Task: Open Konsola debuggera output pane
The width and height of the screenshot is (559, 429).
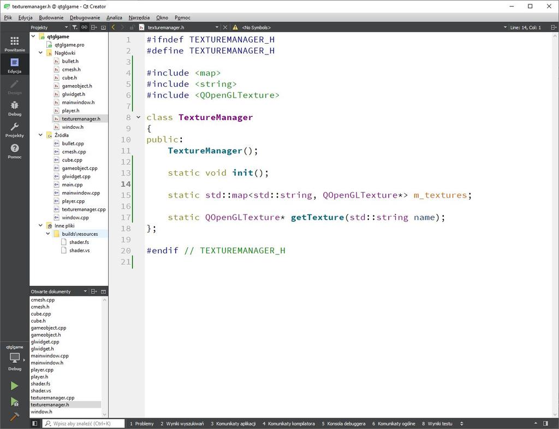Action: (x=344, y=424)
